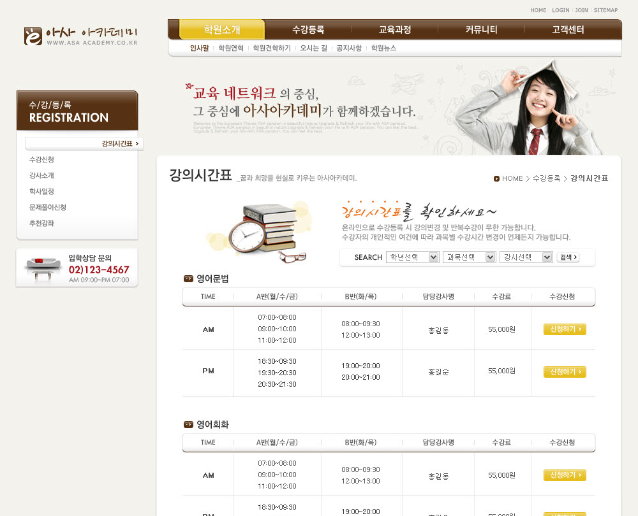
Task: Click the bullet icon beside 영어회화 heading
Action: tap(188, 424)
